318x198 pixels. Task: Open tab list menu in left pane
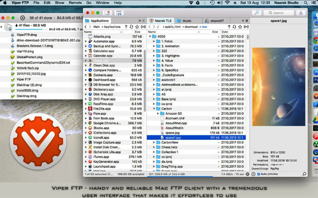pos(144,21)
